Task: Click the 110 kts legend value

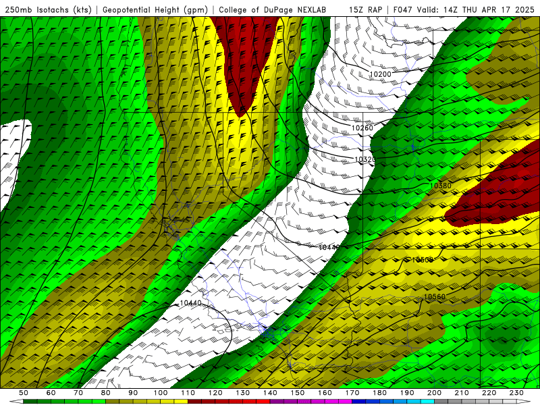Action: click(x=188, y=393)
